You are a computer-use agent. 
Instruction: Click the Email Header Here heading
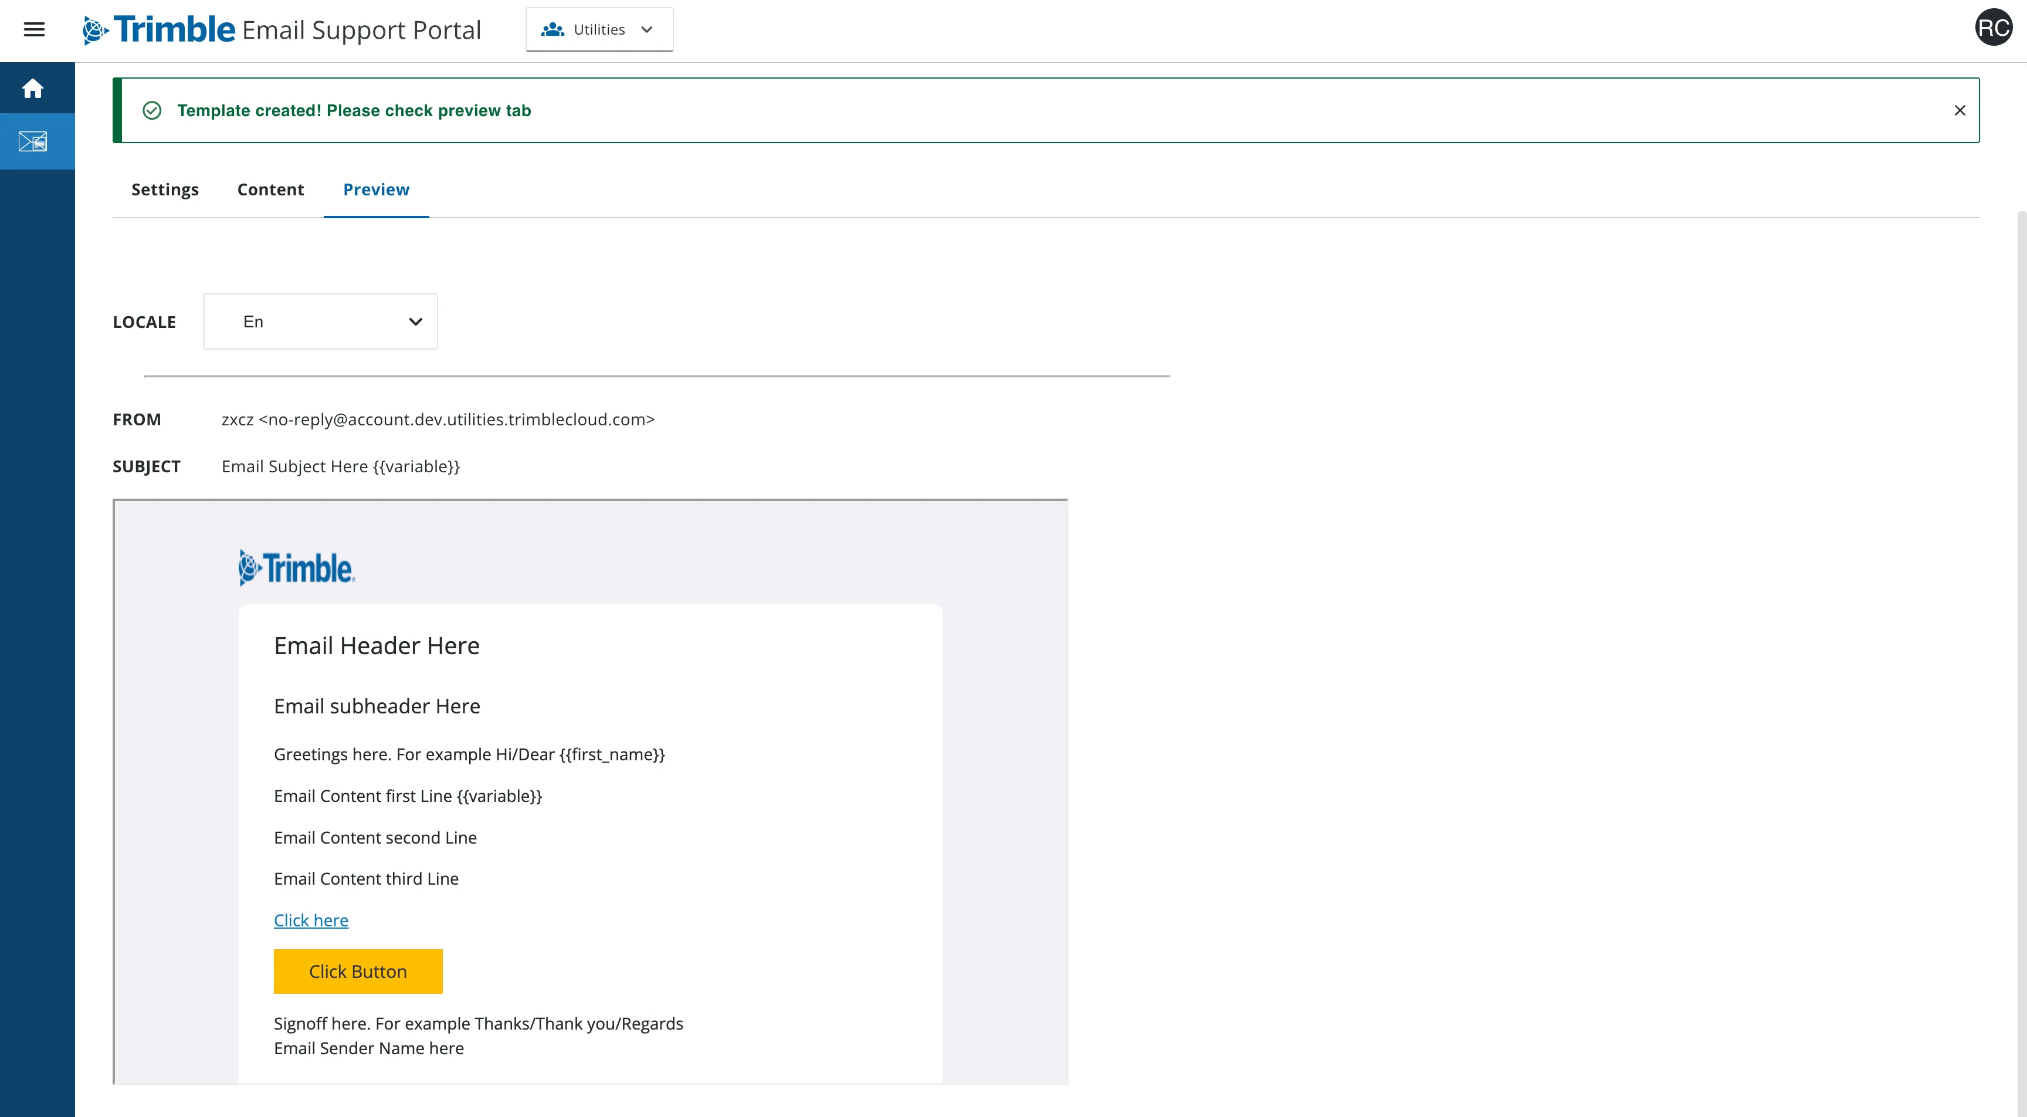pyautogui.click(x=377, y=645)
